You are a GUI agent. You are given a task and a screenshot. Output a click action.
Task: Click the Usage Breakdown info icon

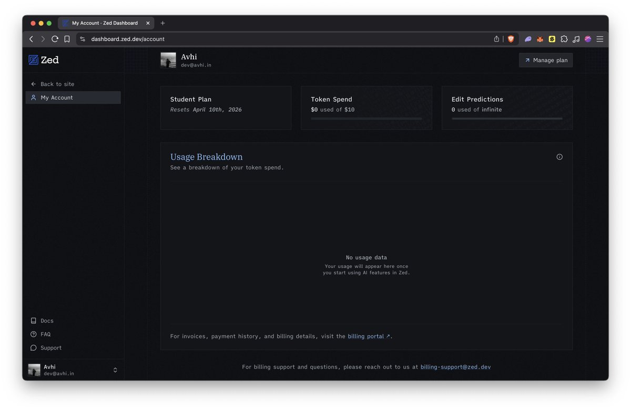(x=559, y=157)
